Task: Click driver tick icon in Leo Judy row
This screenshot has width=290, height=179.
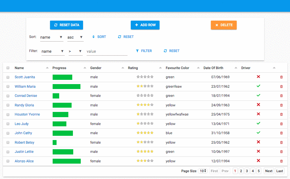Action: [x=258, y=123]
